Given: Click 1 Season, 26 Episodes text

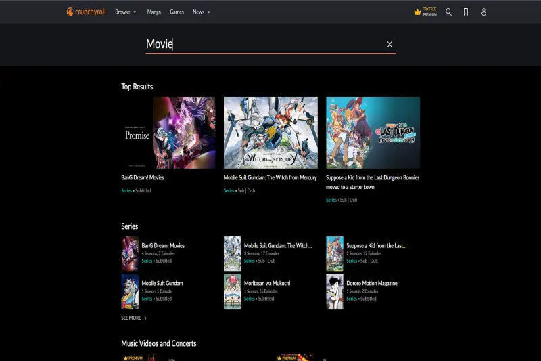Looking at the screenshot, I should [261, 291].
